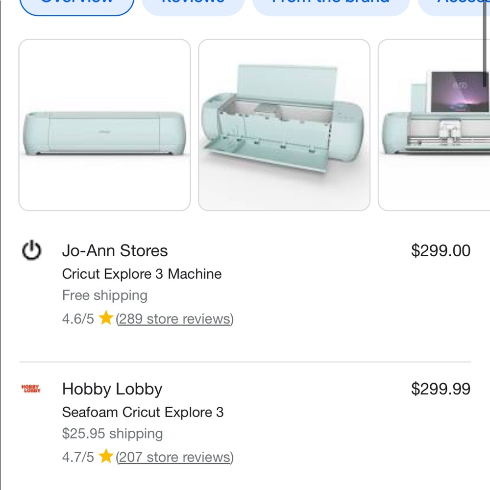The width and height of the screenshot is (490, 490).
Task: Open the 207 store reviews link
Action: (x=175, y=457)
